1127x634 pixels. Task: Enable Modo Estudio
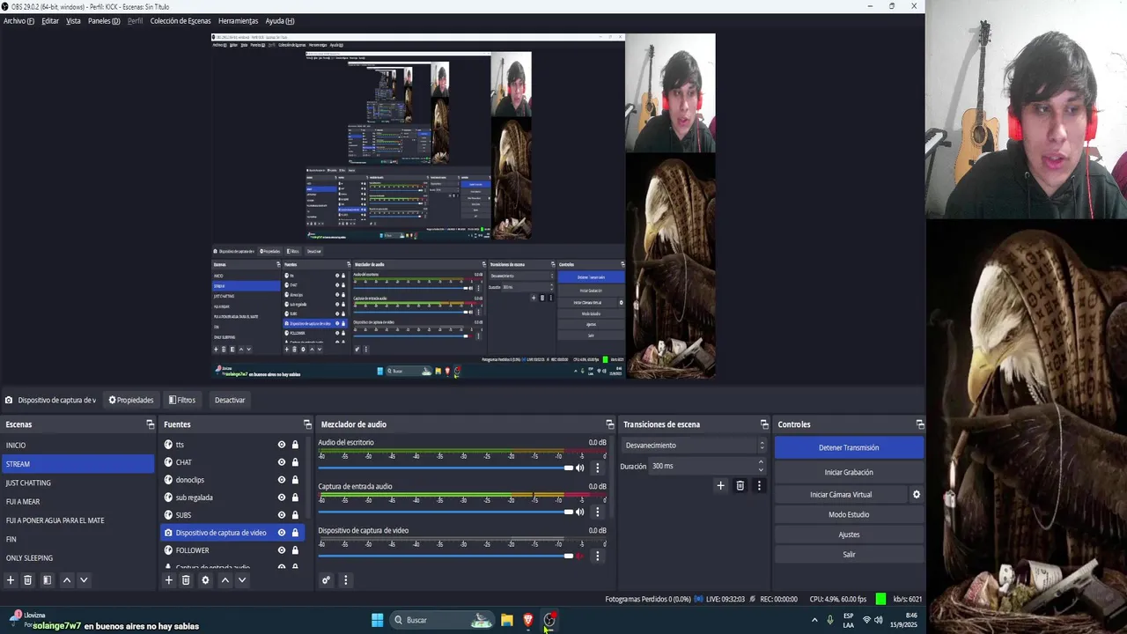[849, 514]
